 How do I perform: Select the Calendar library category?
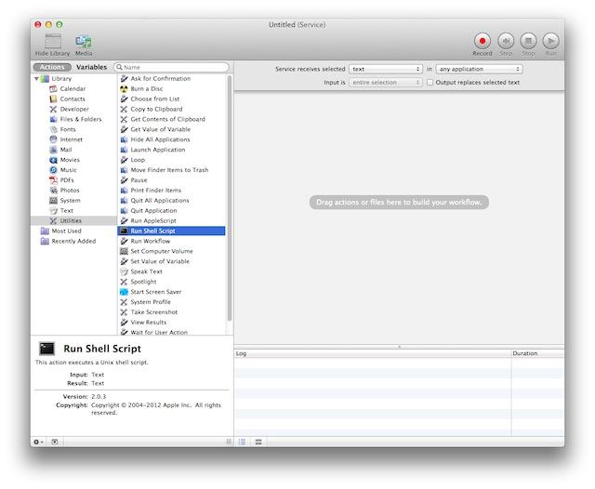pos(73,88)
